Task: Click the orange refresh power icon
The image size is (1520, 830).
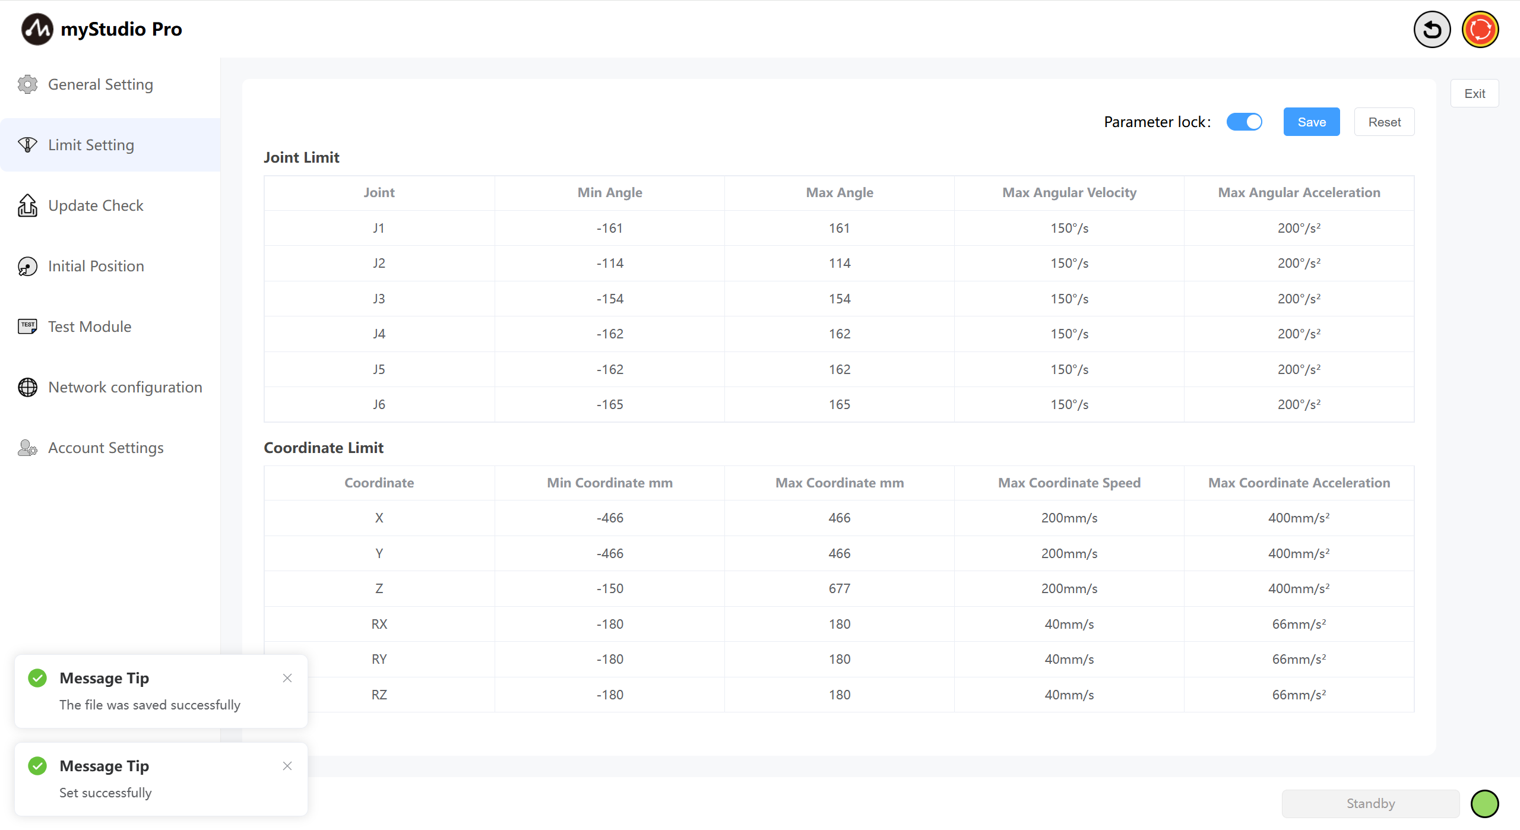Action: click(x=1480, y=29)
